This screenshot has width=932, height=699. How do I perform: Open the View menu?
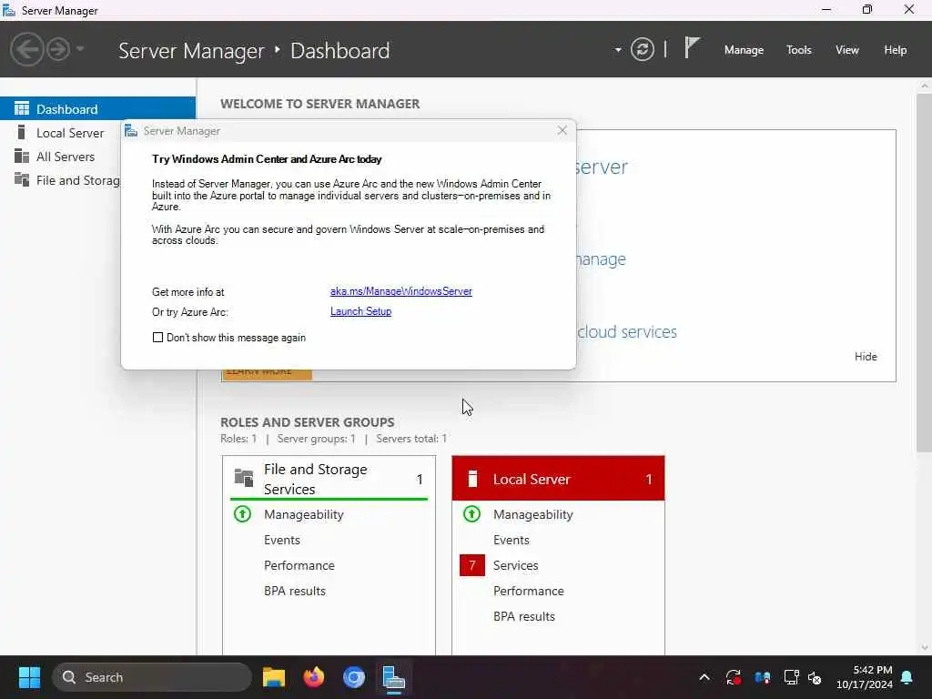coord(847,50)
